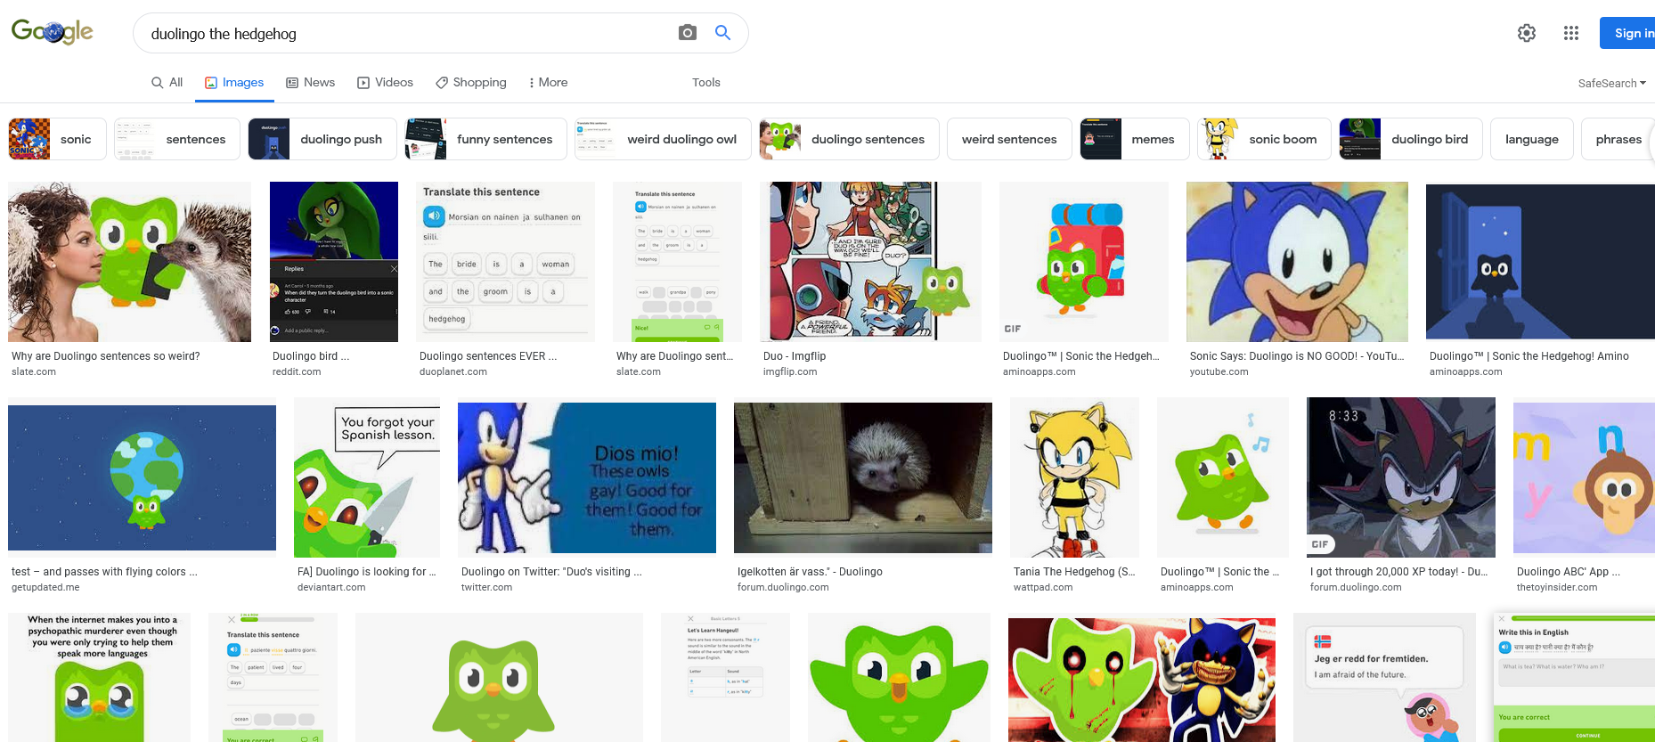Apply the 'memes' filter chip
Image resolution: width=1655 pixels, height=742 pixels.
click(1135, 139)
